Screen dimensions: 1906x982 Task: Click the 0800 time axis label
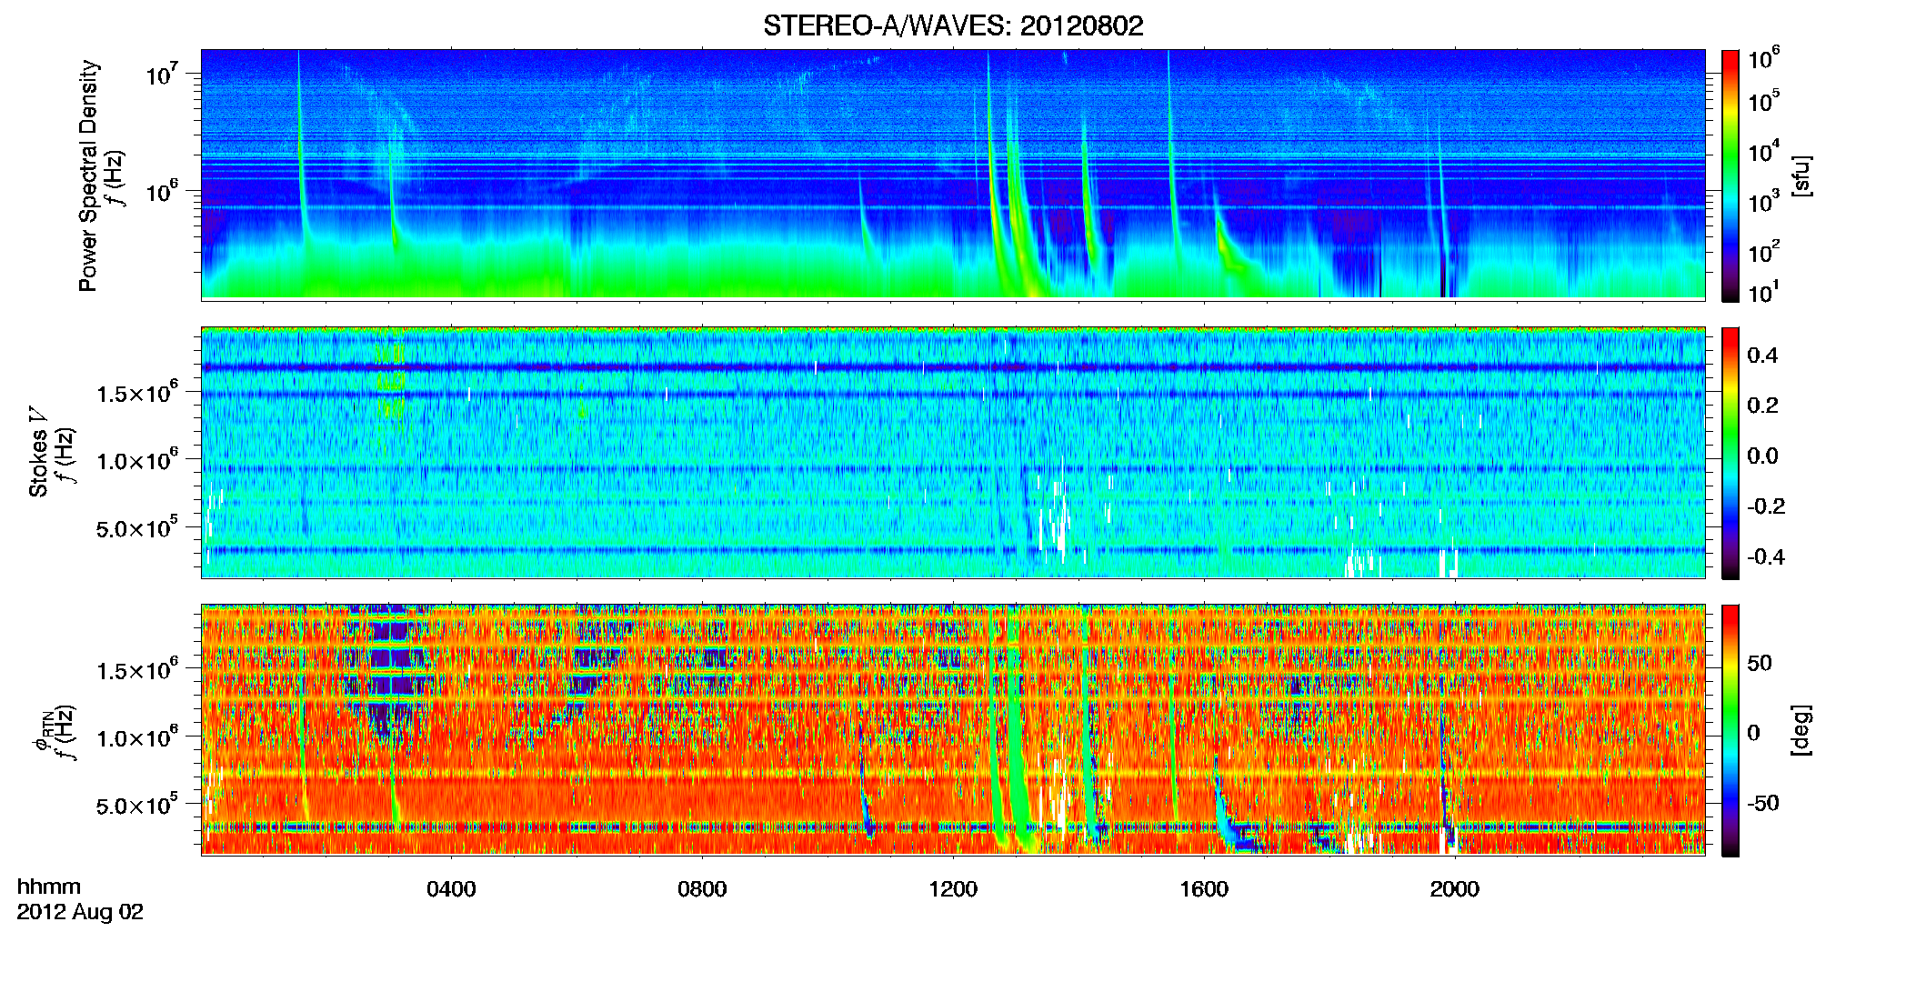point(702,889)
